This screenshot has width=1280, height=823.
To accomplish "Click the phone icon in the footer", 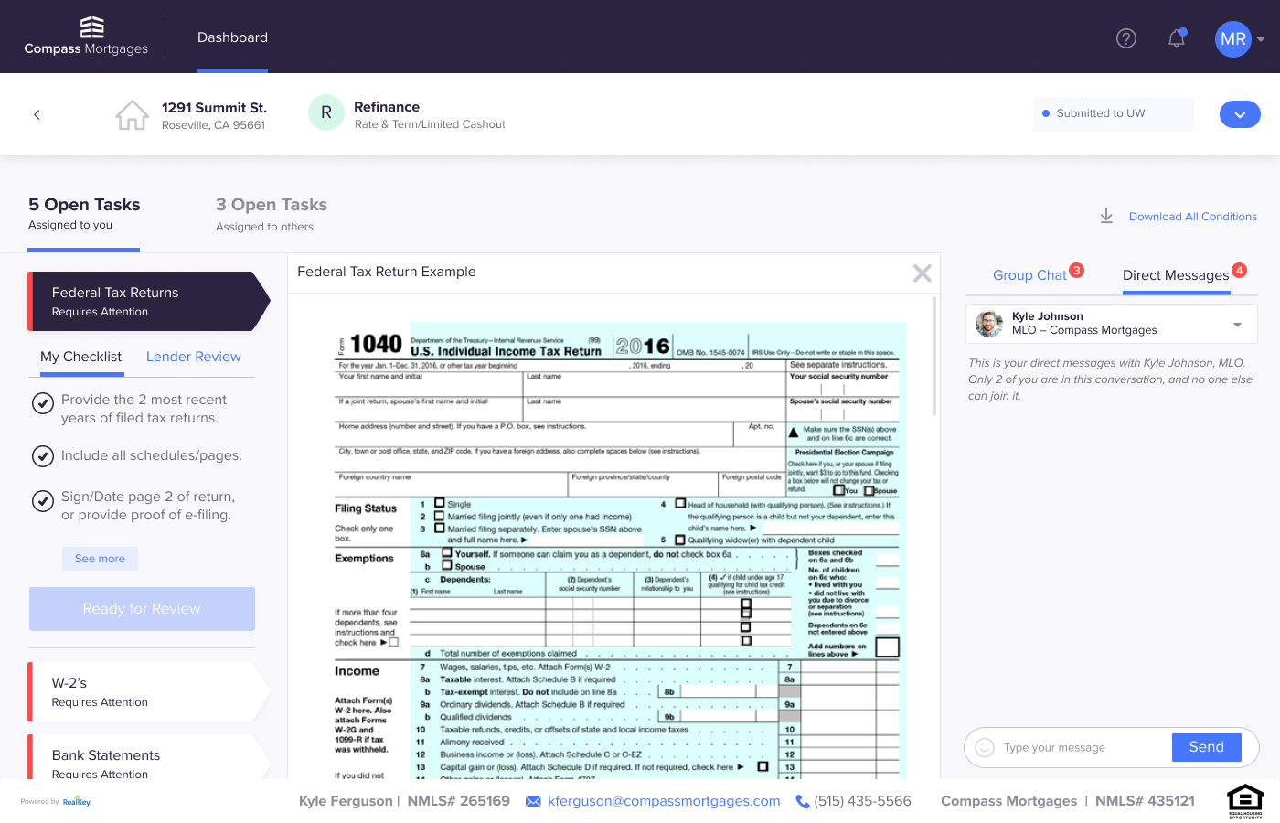I will tap(803, 801).
